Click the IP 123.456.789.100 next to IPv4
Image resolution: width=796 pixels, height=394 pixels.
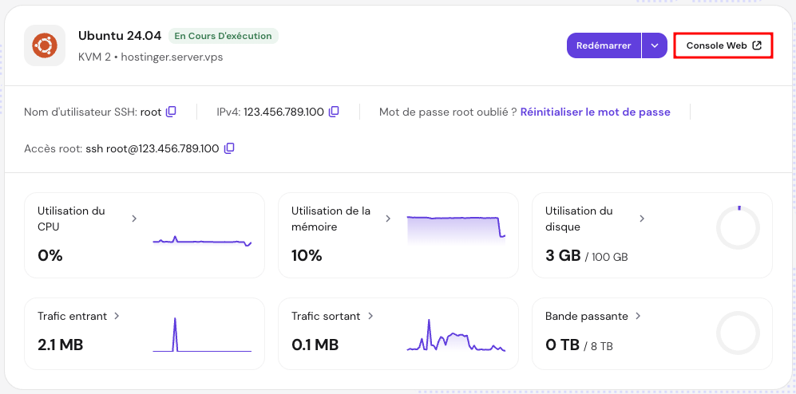coord(283,112)
